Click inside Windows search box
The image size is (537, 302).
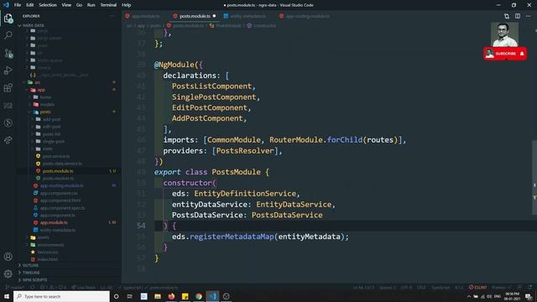pyautogui.click(x=61, y=296)
